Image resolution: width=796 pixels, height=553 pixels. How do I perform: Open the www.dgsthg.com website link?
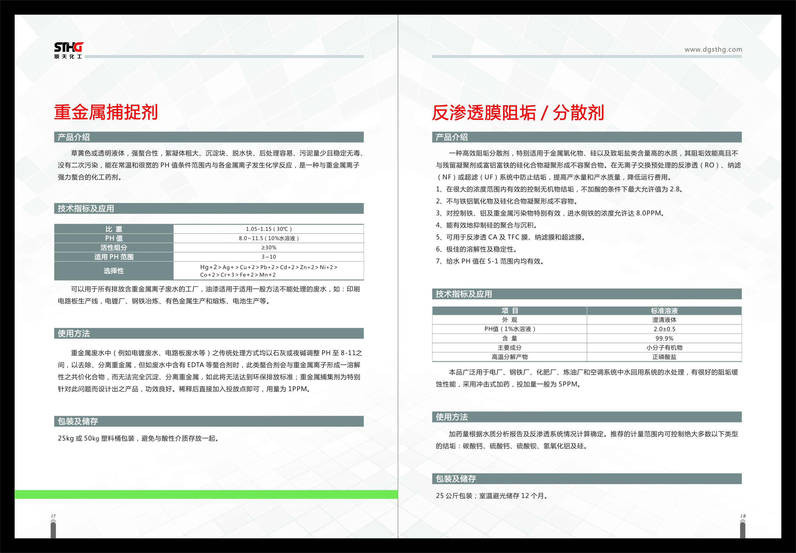(x=713, y=50)
